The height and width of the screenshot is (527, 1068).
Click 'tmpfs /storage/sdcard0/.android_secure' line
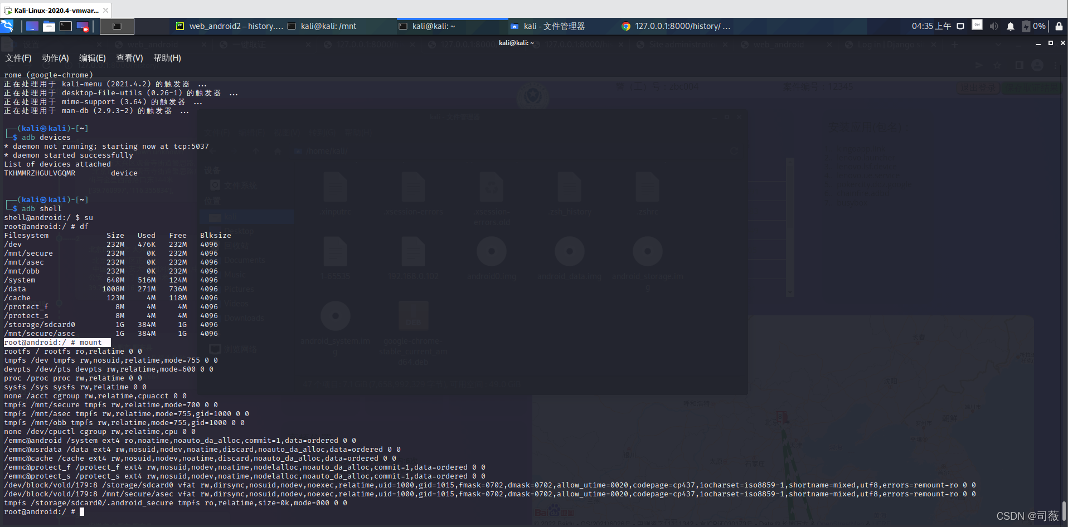click(x=176, y=503)
